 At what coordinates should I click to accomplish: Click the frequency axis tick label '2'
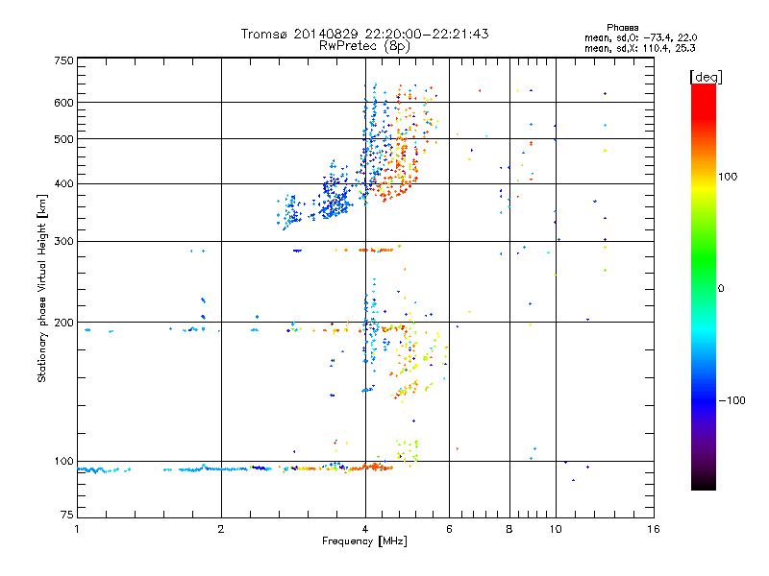point(221,529)
